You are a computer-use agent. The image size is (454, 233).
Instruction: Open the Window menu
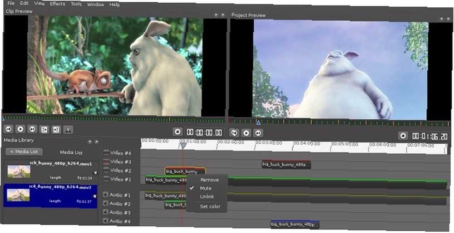tap(95, 5)
